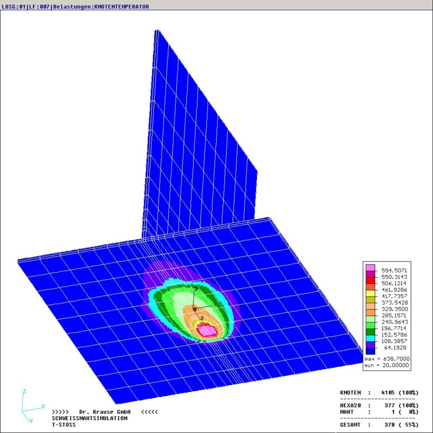Click the max = 638.7000 legend value
The height and width of the screenshot is (433, 433).
click(x=386, y=359)
